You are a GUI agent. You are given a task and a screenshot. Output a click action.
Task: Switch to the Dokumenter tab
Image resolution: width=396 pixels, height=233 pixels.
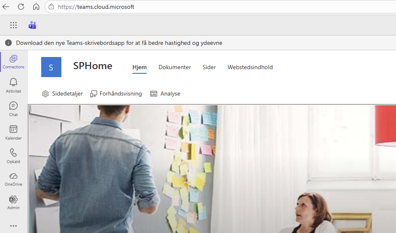tap(175, 67)
